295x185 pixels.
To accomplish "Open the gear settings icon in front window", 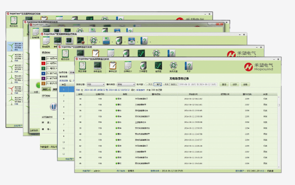I will 173,66.
